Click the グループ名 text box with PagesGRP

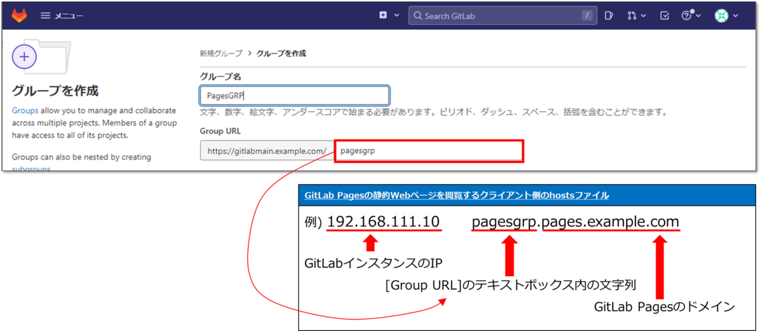[x=294, y=96]
